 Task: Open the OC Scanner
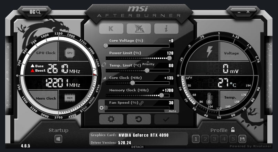pos(35,12)
